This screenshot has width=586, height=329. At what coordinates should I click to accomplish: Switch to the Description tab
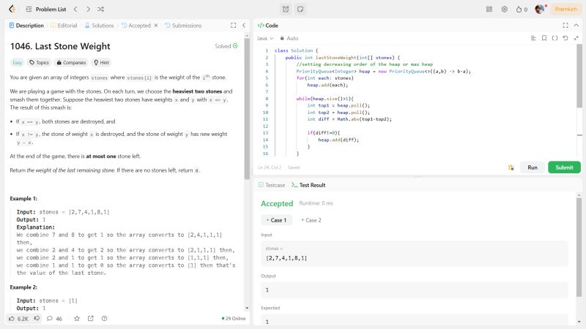click(x=26, y=26)
